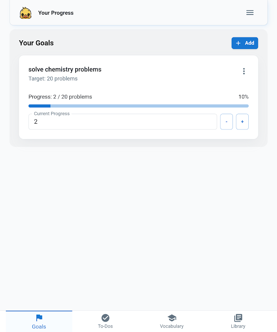Switch to the To-Dos tab label

[105, 326]
